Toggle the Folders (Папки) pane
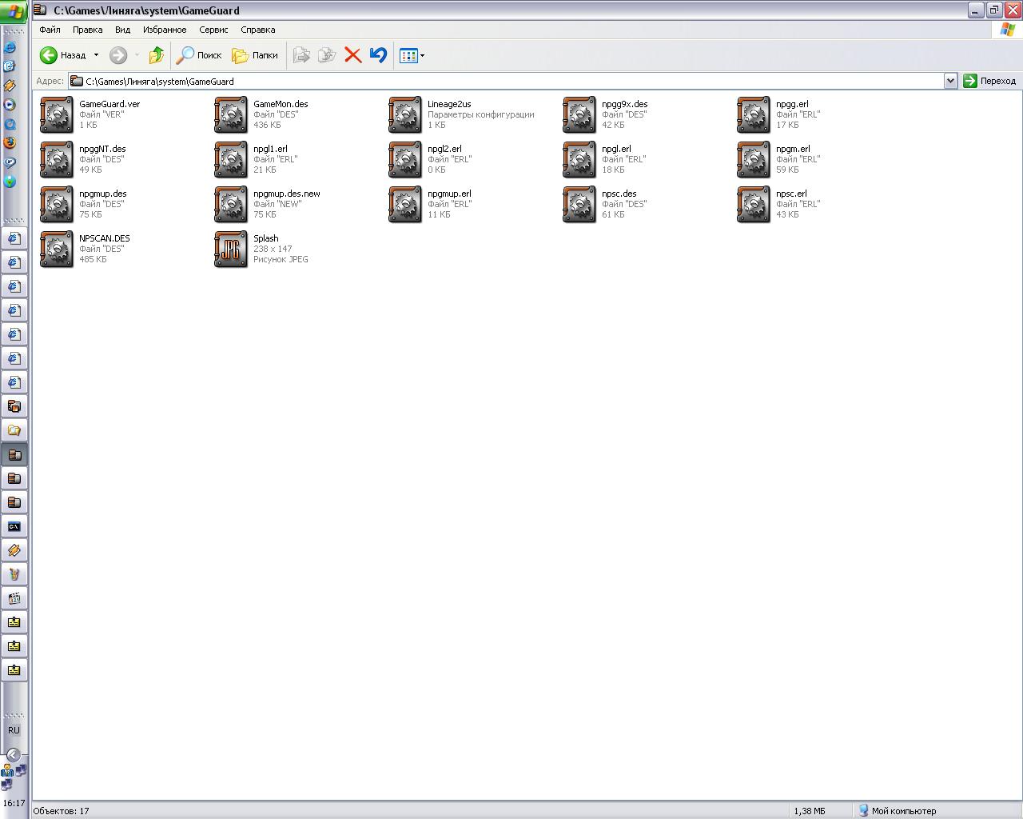The width and height of the screenshot is (1023, 819). point(255,55)
